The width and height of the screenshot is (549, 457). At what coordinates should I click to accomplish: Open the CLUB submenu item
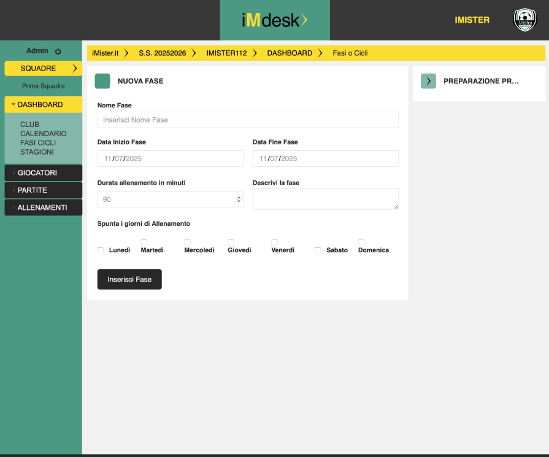tap(30, 125)
